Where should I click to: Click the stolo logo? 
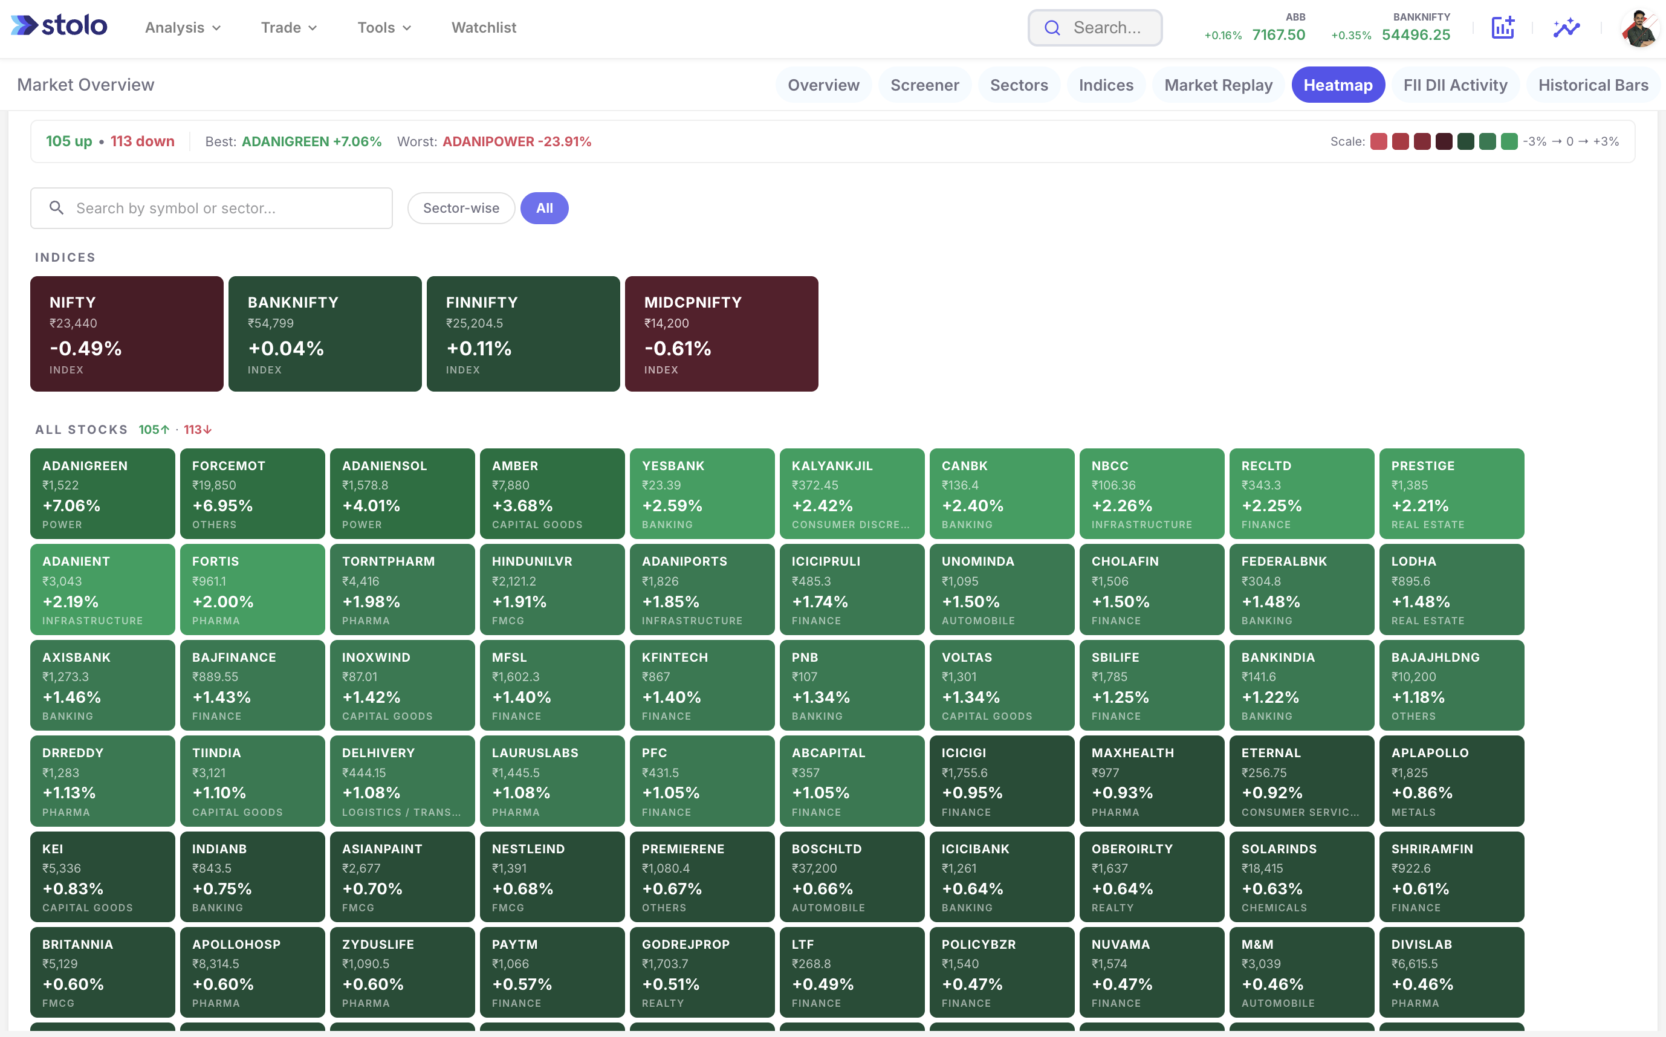(x=59, y=26)
